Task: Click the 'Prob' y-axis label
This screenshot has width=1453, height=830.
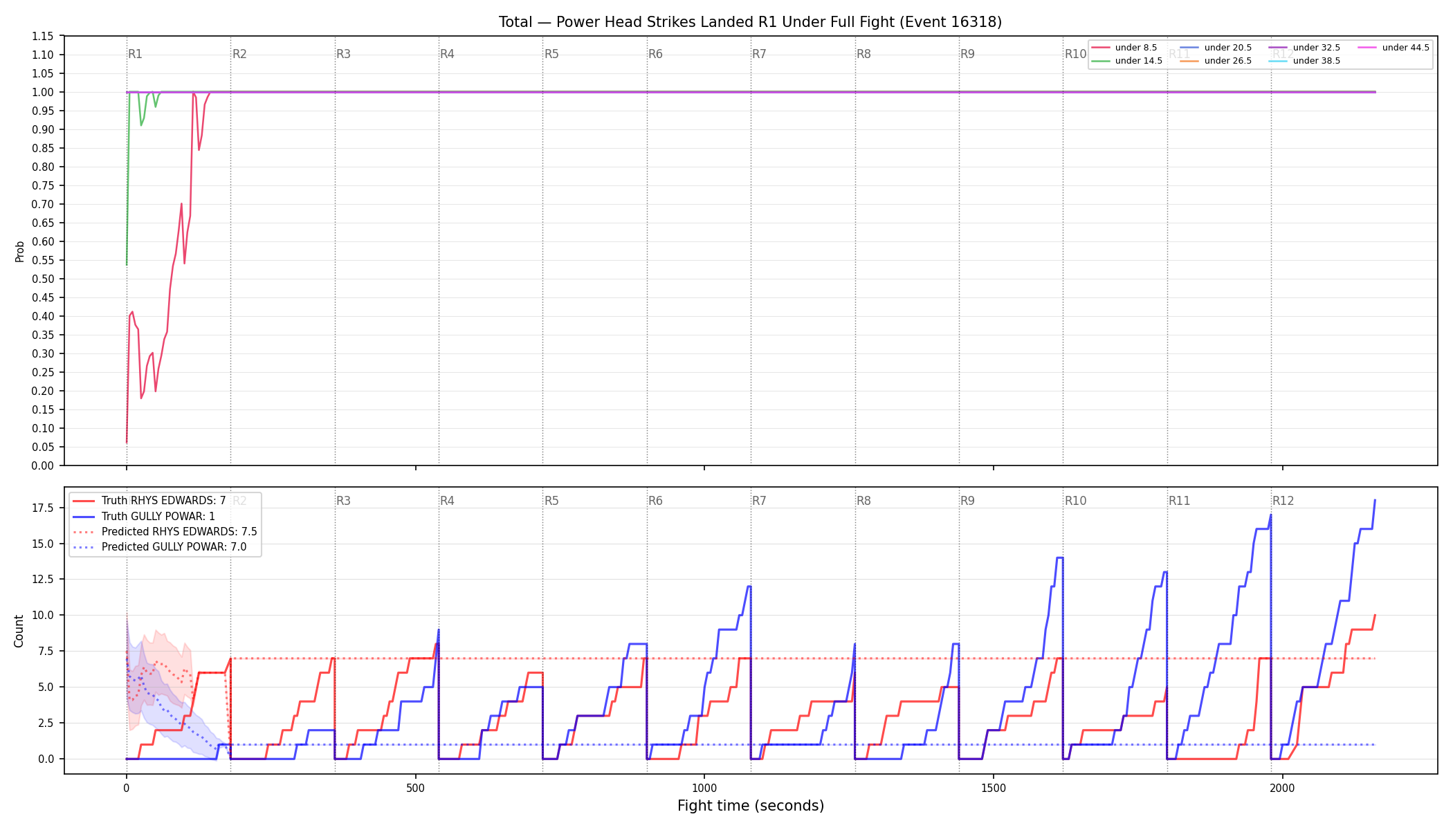Action: (19, 251)
